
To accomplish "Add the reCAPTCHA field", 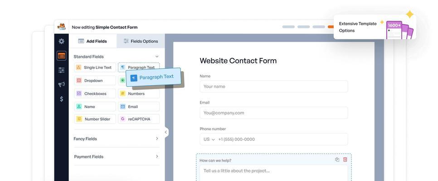I will click(139, 119).
